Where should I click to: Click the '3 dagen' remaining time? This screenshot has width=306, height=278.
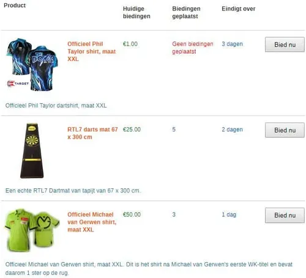coord(233,44)
